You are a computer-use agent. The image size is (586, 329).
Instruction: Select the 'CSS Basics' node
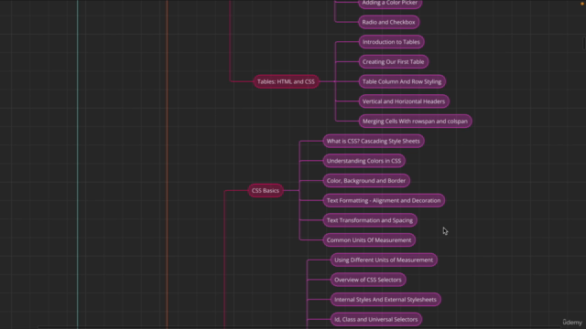(x=266, y=190)
